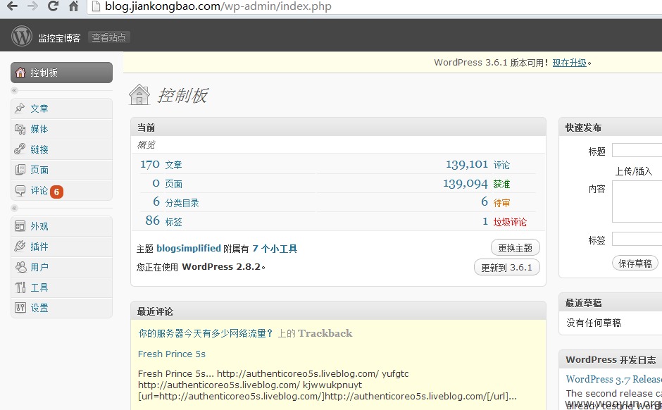Click the page icon in address bar
662x410 pixels.
(x=96, y=6)
